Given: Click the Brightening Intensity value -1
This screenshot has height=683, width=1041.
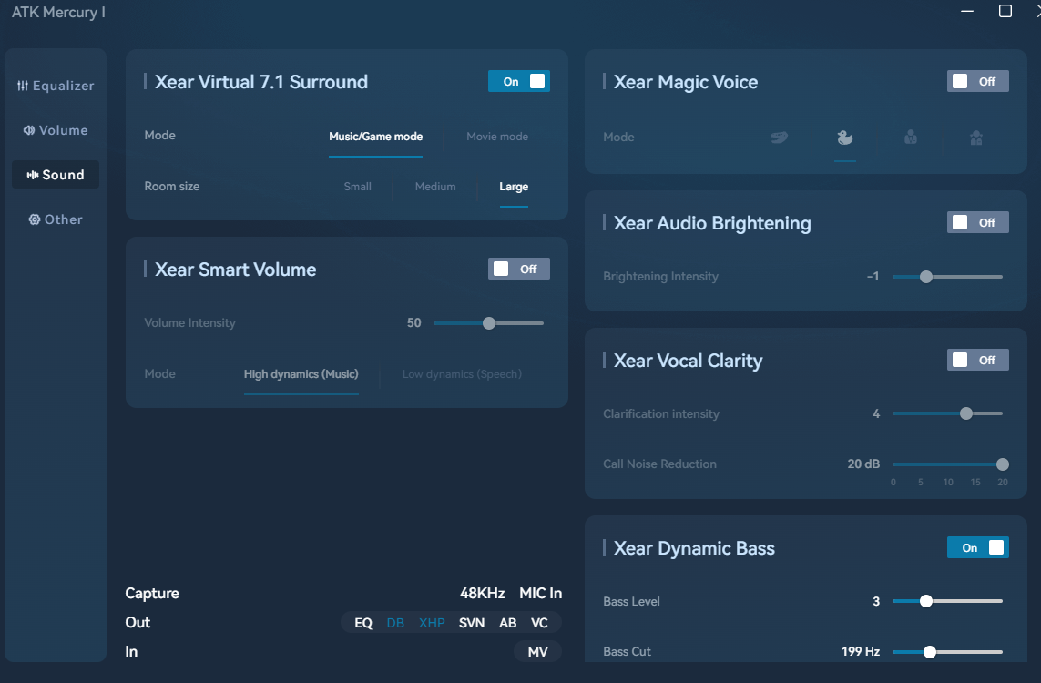Looking at the screenshot, I should click(x=873, y=276).
